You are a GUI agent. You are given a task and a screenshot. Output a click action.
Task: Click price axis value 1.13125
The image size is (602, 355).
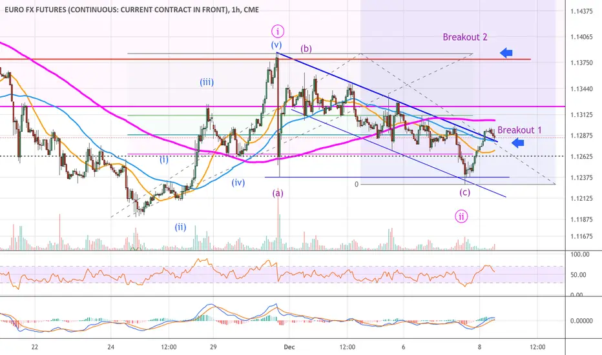pos(581,115)
